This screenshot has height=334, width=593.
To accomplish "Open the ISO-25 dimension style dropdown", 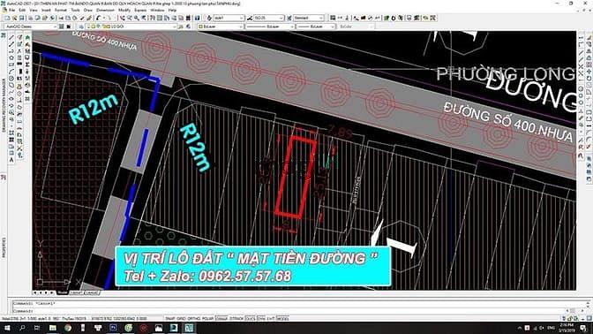I will (268, 18).
